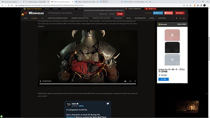Viewport: 210px width, 118px height.
Task: Enter fullscreen on the video player
Action: click(x=130, y=81)
